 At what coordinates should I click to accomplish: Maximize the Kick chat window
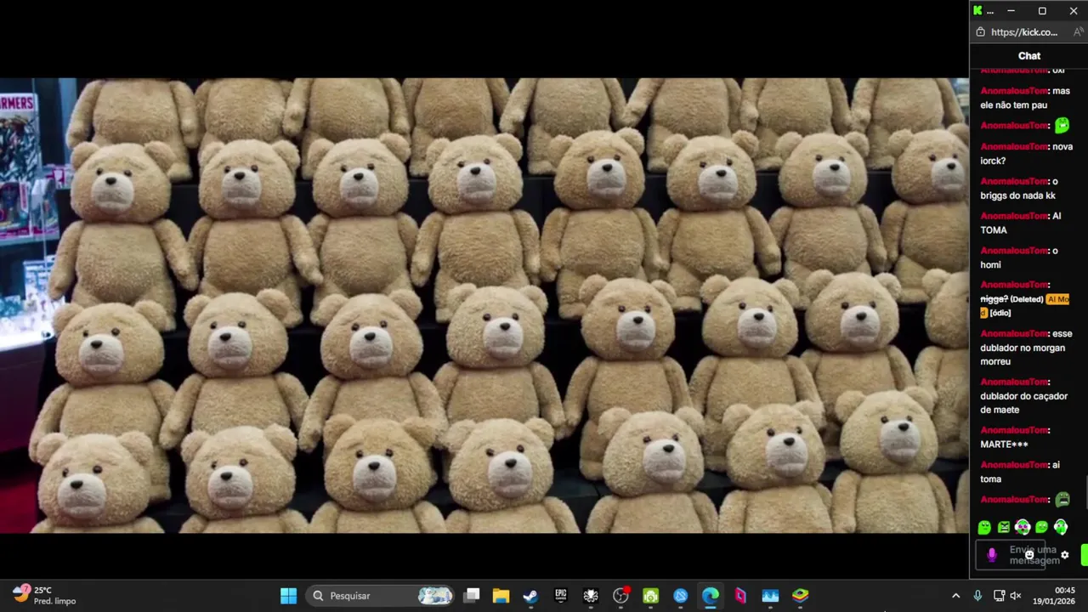pos(1042,11)
